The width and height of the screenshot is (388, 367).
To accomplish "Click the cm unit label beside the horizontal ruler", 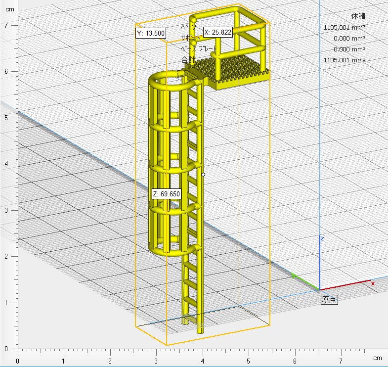I will pyautogui.click(x=377, y=358).
